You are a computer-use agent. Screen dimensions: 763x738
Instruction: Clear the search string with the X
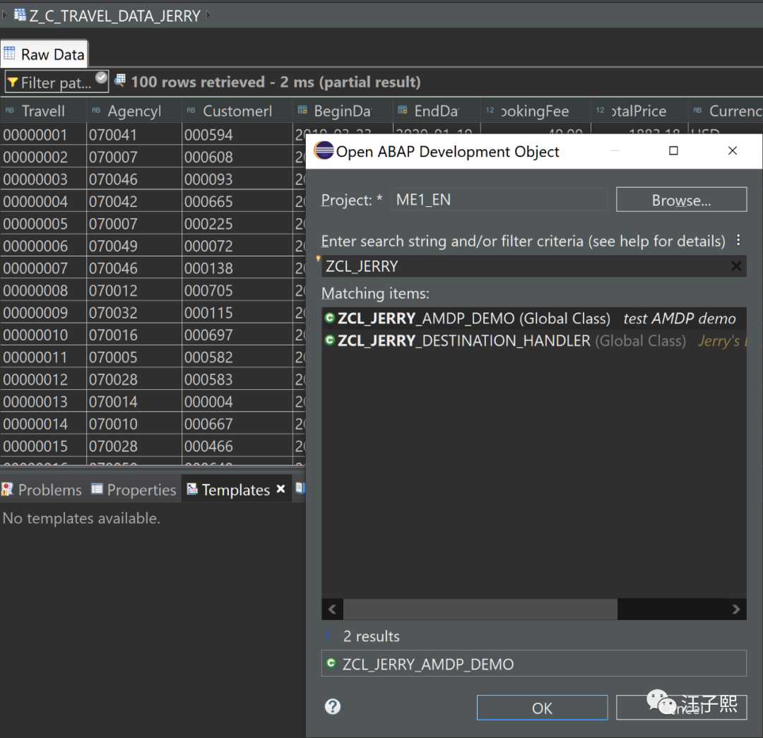pyautogui.click(x=736, y=266)
